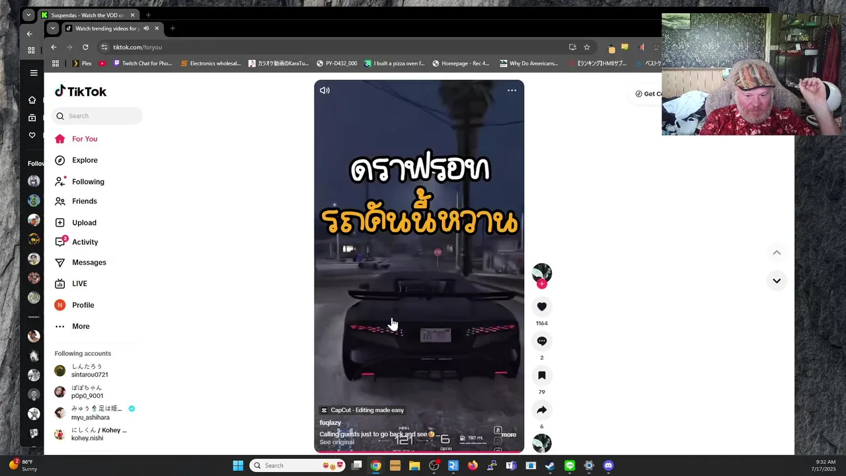Open File Explorer from the taskbar

click(x=414, y=465)
